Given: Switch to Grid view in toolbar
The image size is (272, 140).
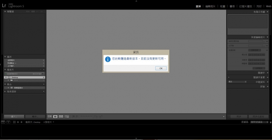Looking at the screenshot, I should tap(49, 117).
